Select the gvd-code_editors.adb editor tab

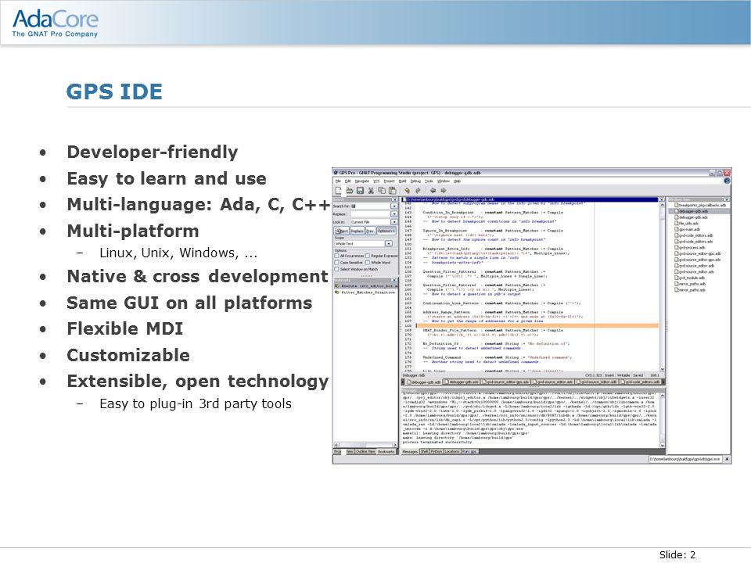coord(640,382)
